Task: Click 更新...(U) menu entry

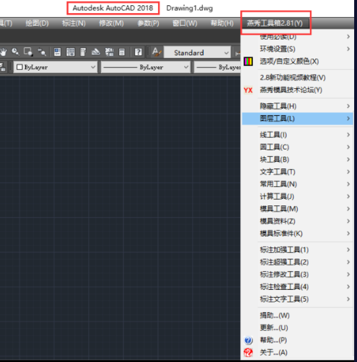Action: pos(274,328)
